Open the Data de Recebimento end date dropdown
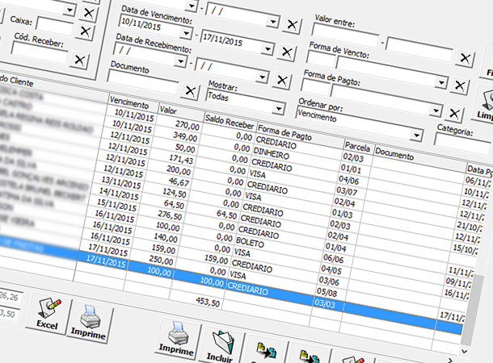 263,77
